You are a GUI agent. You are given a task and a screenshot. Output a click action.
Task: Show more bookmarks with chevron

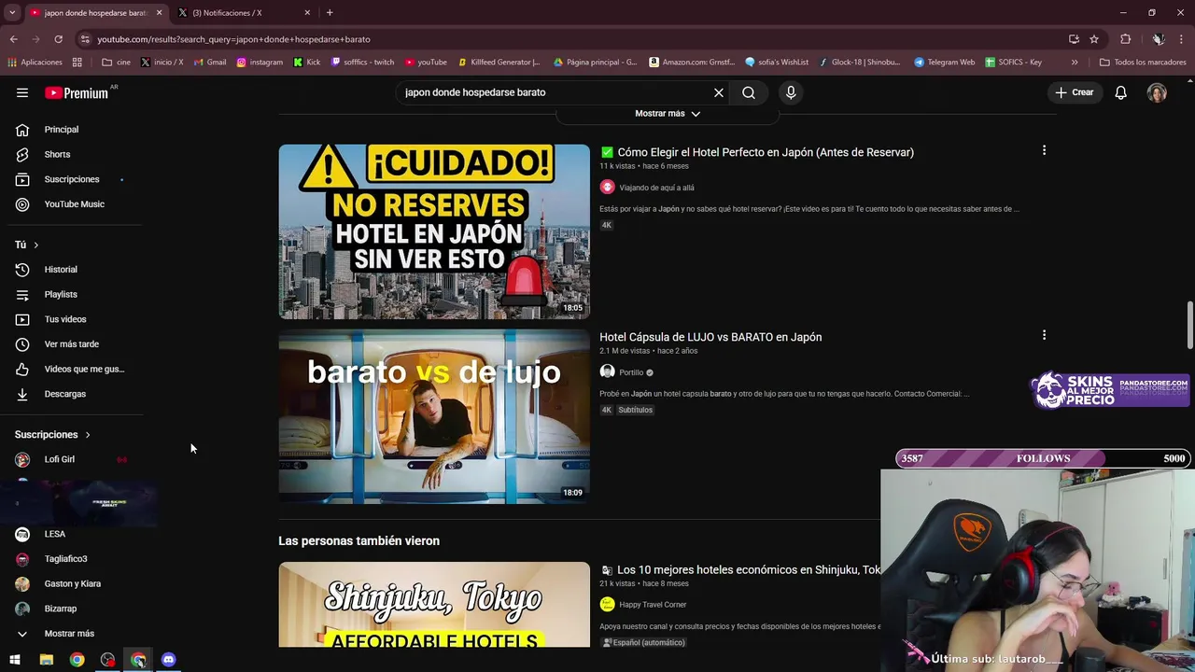click(x=1075, y=63)
